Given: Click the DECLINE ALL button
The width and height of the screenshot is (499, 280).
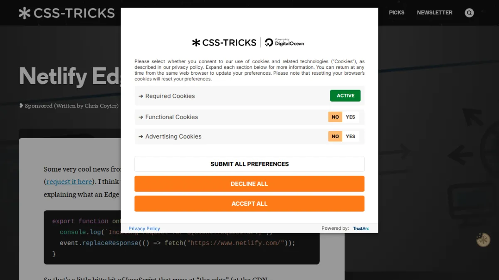Looking at the screenshot, I should 249,184.
